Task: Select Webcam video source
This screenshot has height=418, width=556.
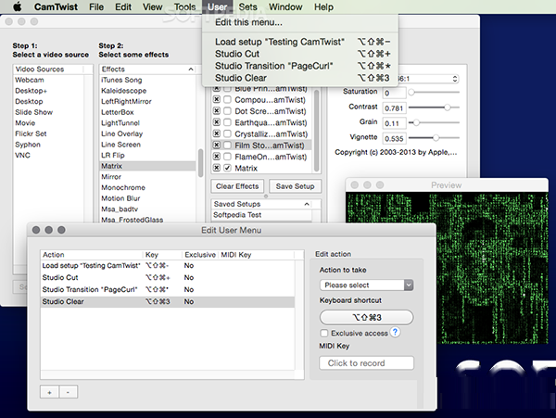Action: coord(49,80)
